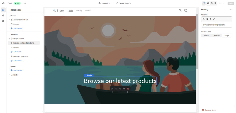Open Contact in store navigation
The image size is (236, 113).
tap(88, 11)
